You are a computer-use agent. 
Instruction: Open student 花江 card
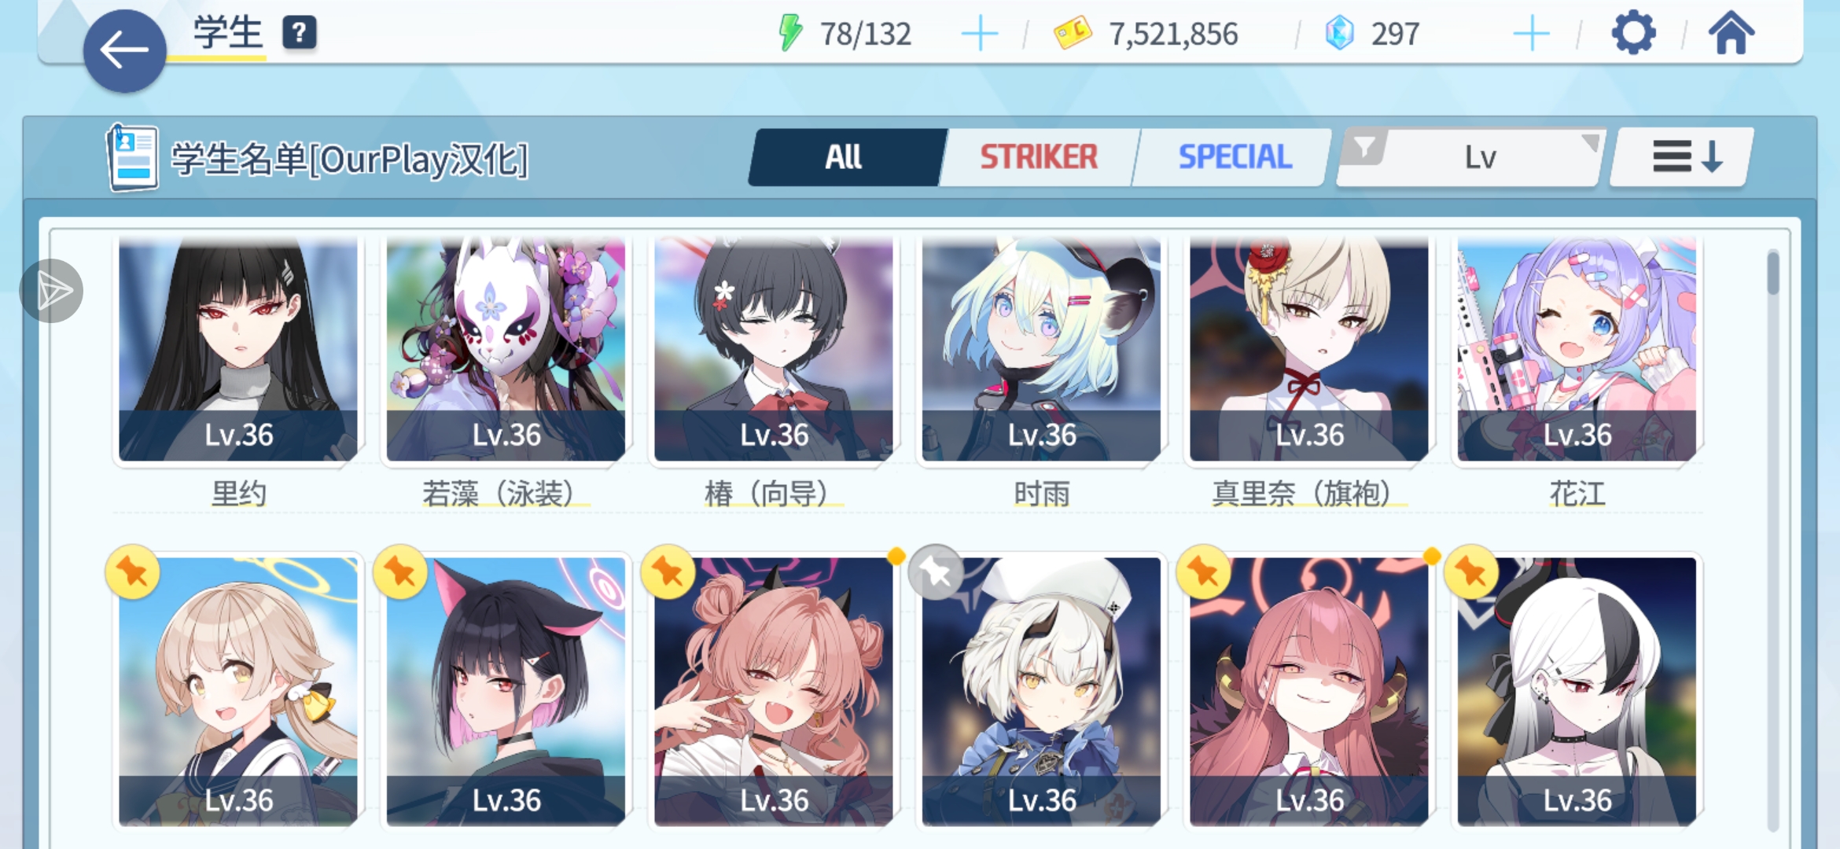point(1577,350)
